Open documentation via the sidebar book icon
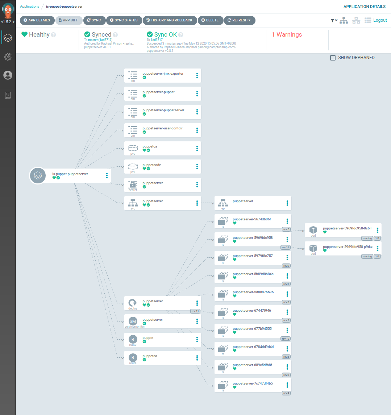Viewport: 391px width, 415px height. coord(8,95)
